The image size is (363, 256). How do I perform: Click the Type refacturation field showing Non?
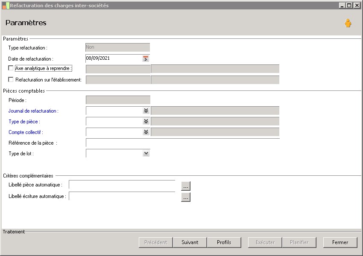[117, 47]
